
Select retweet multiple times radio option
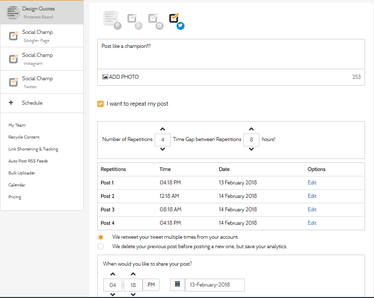[x=101, y=237]
